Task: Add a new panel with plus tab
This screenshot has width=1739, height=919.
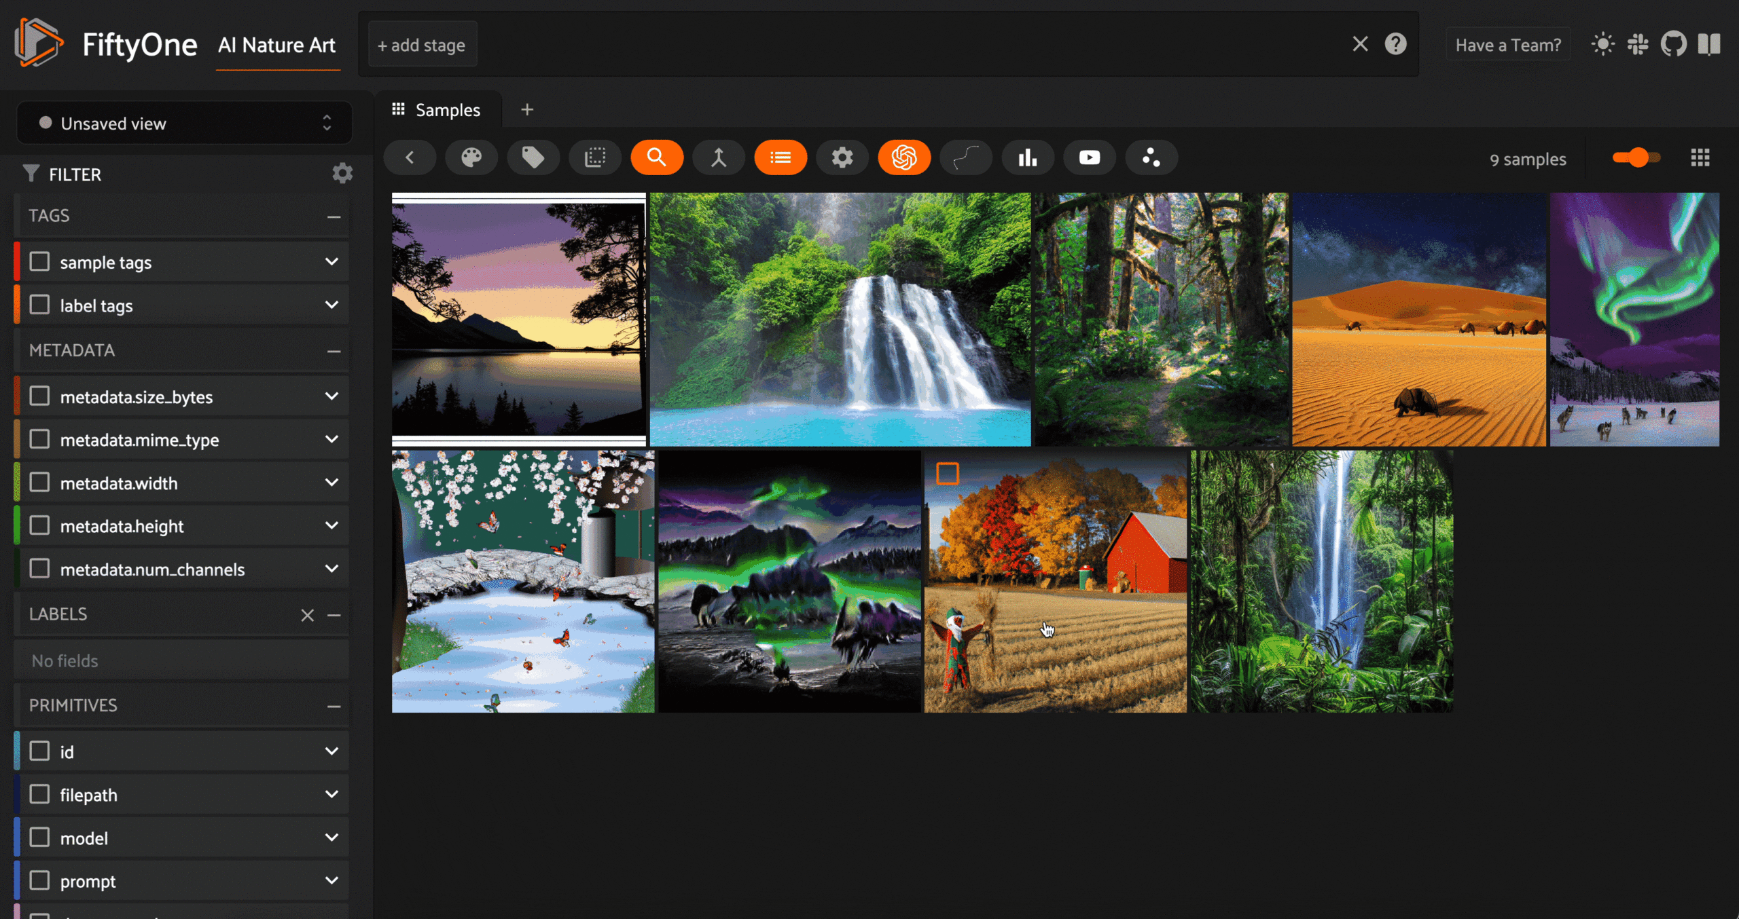Action: 527,110
